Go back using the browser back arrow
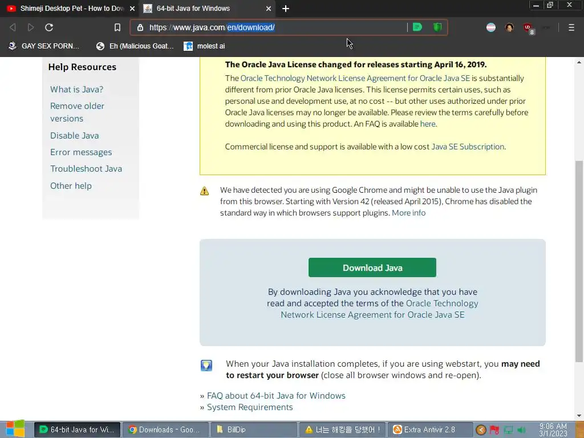Screen dimensions: 584x438 click(13, 27)
